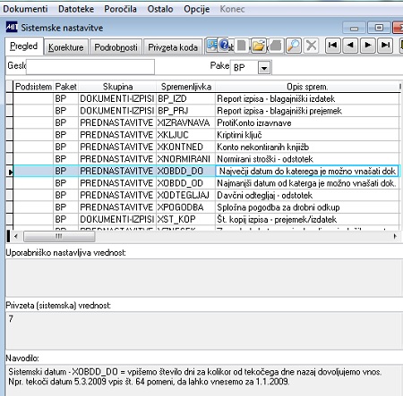Go to previous record arrow
This screenshot has height=396, width=403.
point(350,46)
